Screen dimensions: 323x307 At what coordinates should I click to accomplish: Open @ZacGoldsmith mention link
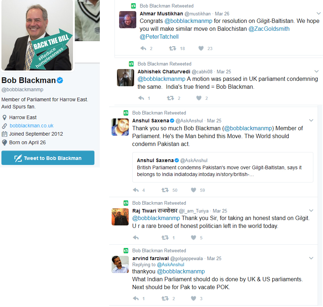point(269,29)
